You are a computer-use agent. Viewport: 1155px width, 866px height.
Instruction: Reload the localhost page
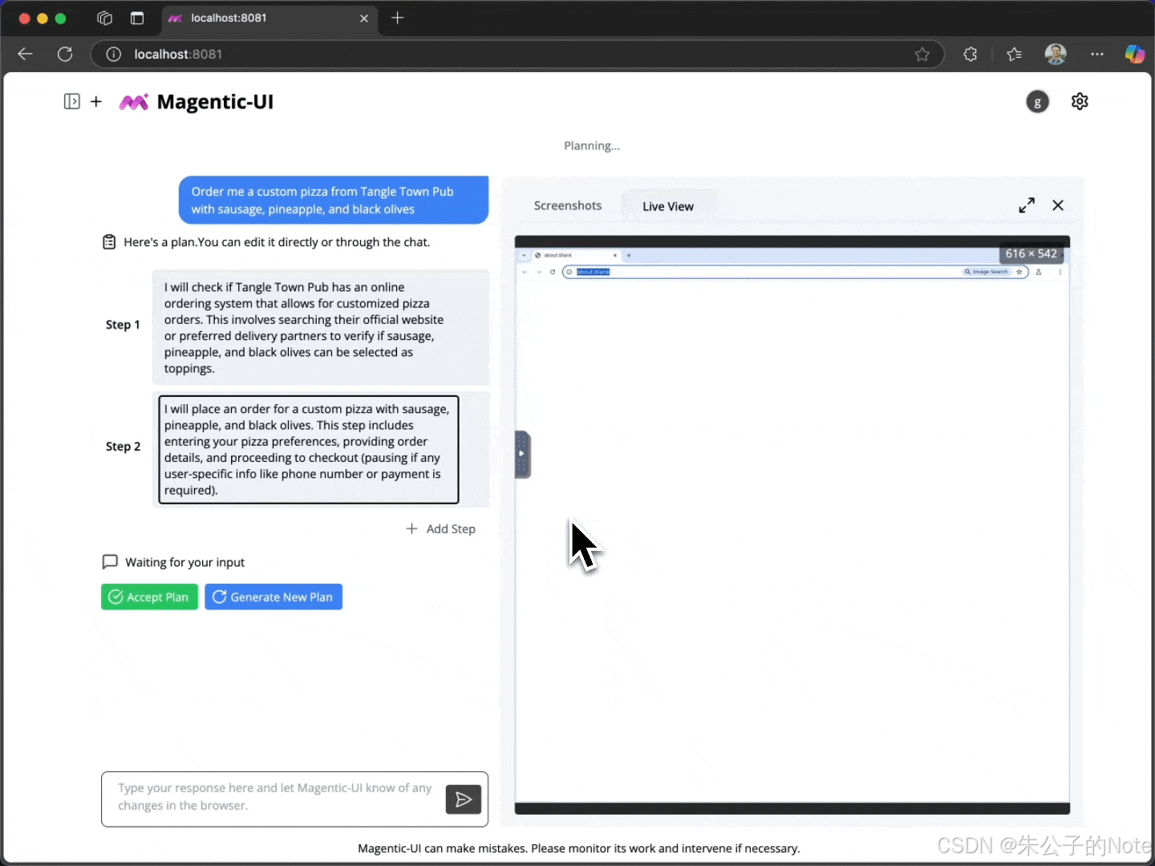pos(65,55)
